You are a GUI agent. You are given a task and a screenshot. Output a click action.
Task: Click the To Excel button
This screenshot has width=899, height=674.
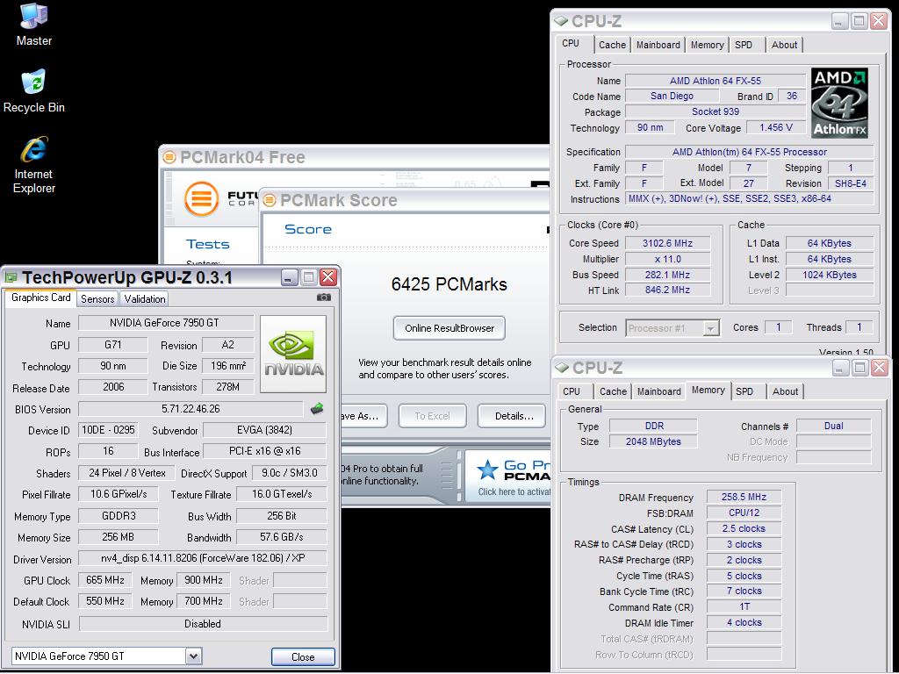point(432,416)
